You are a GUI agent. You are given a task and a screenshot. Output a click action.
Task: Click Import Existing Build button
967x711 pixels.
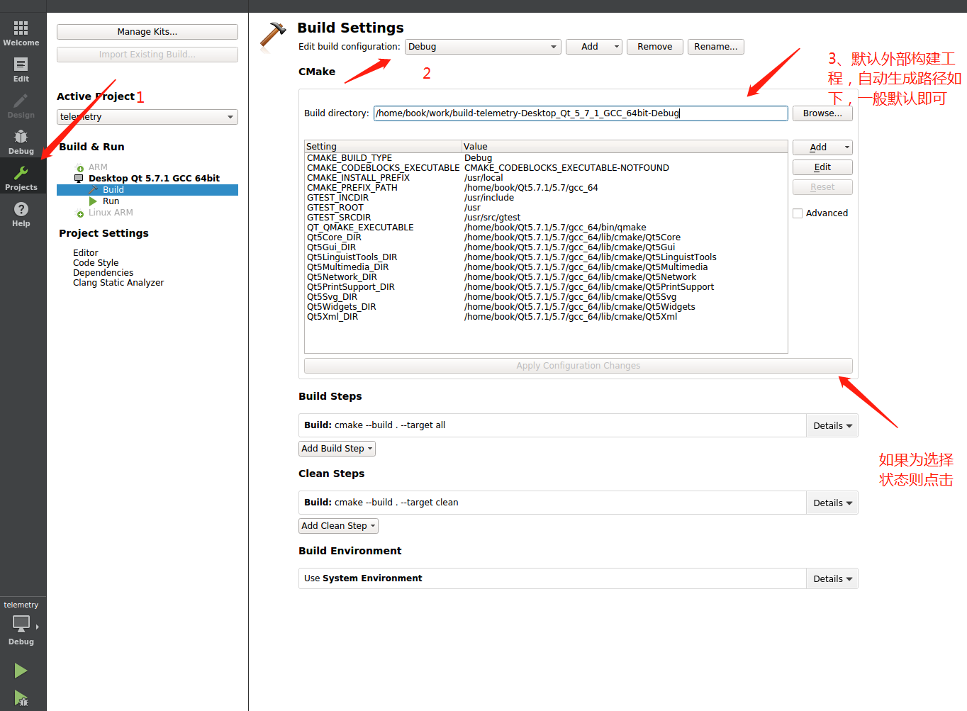[147, 55]
